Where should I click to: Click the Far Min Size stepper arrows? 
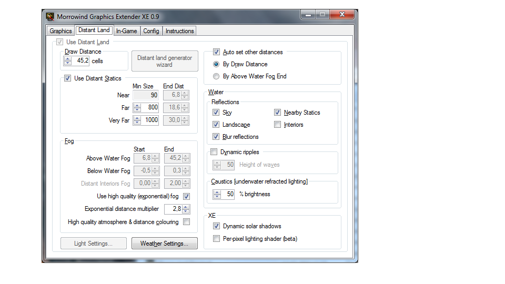[137, 107]
